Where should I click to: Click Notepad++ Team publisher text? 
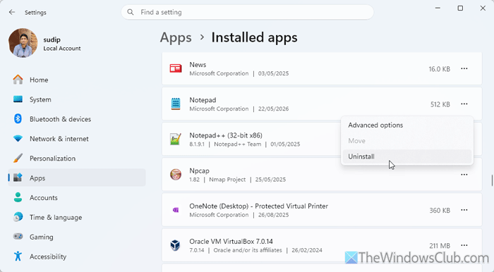tap(238, 144)
